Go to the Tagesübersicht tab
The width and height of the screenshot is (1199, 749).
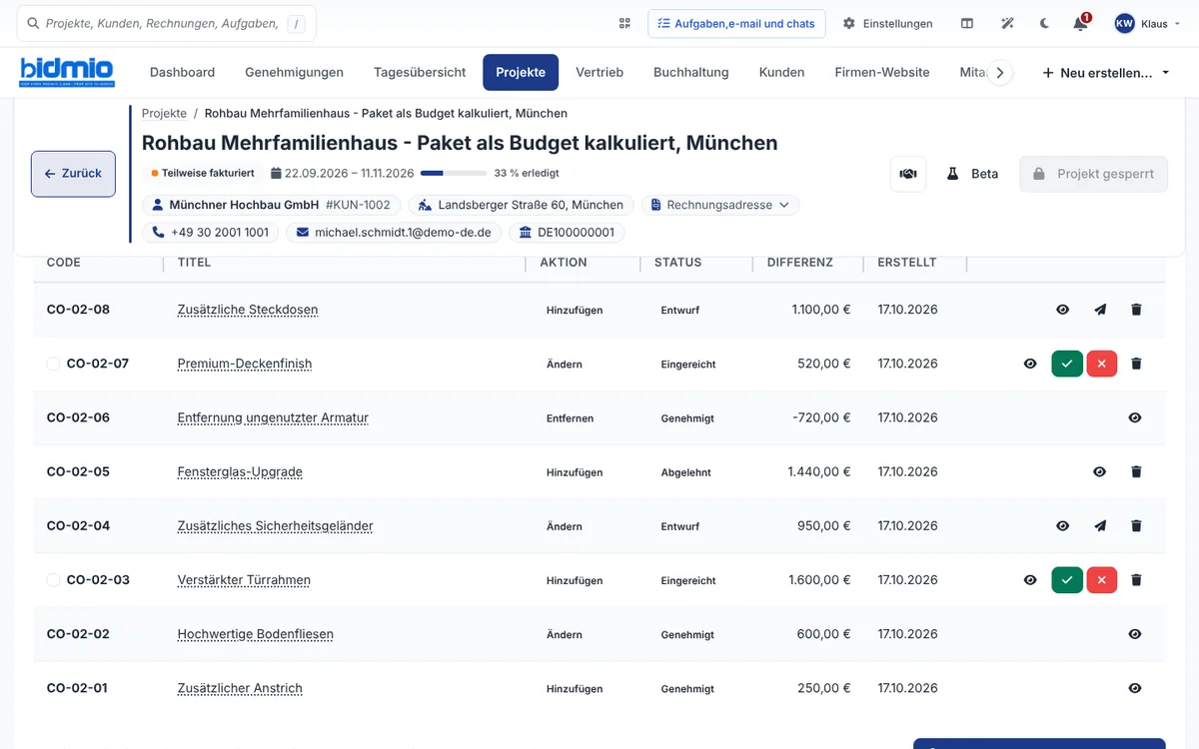point(420,72)
